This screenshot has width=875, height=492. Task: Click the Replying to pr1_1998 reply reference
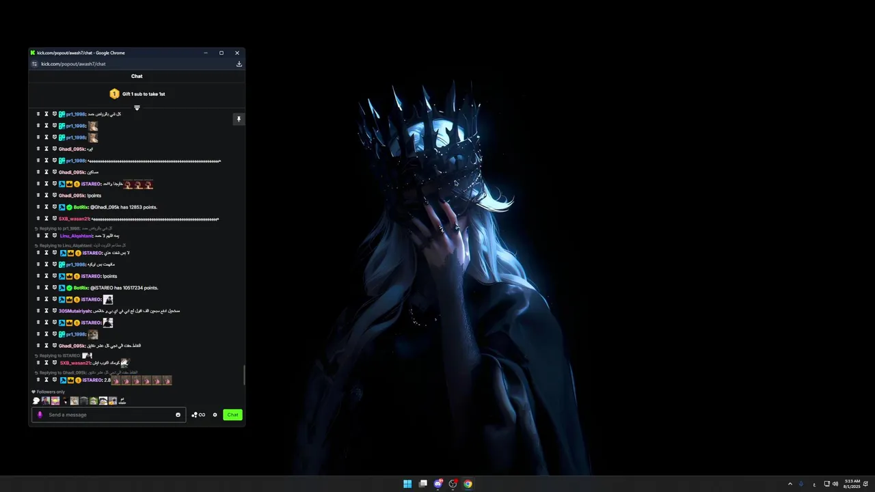[73, 228]
